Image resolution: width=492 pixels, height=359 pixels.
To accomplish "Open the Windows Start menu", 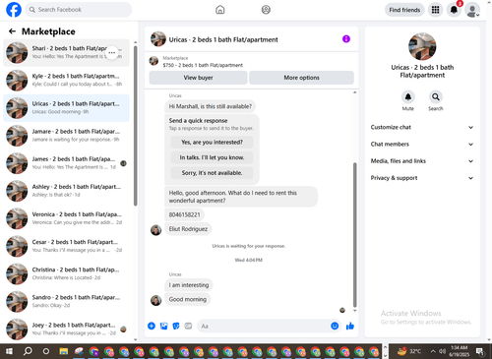I will (x=9, y=351).
